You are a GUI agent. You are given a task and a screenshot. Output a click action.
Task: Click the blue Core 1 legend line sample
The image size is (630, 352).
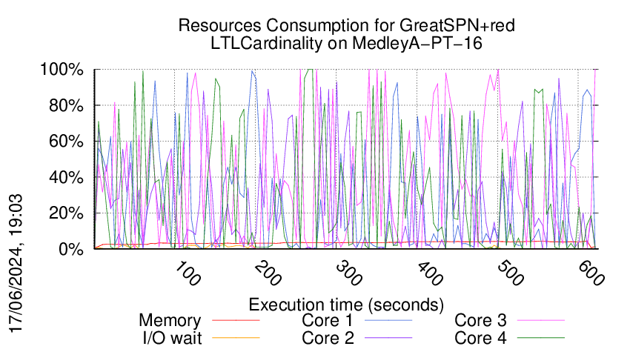[x=388, y=320]
